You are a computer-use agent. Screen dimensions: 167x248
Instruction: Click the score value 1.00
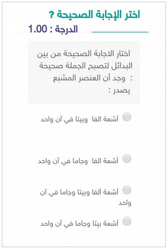point(37,29)
